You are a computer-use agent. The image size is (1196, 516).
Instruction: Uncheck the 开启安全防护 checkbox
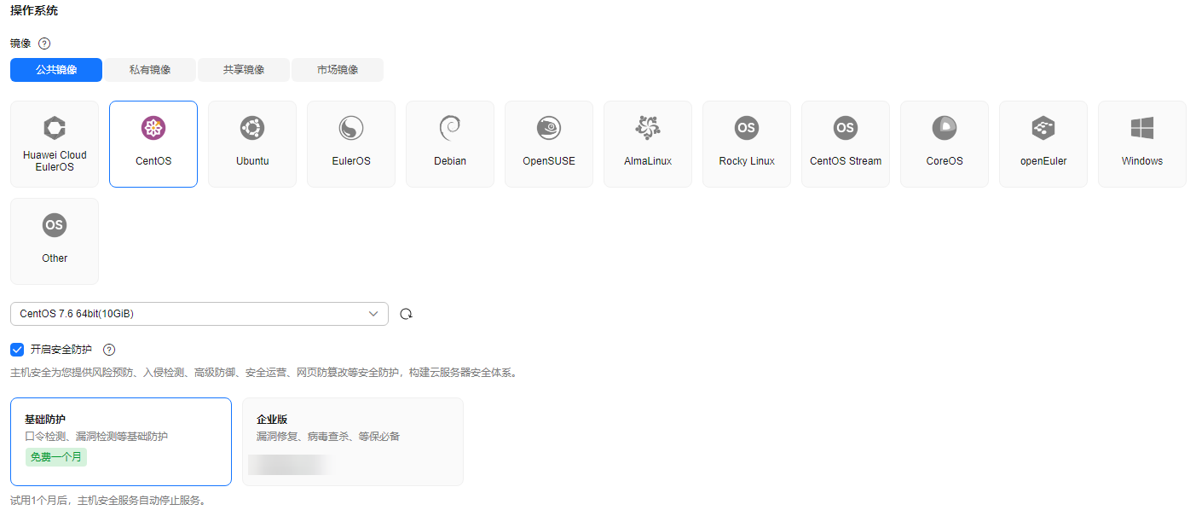point(17,350)
